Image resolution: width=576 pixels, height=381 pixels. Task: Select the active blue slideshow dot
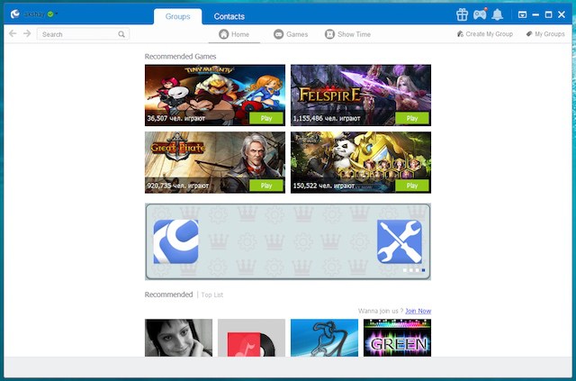(x=423, y=270)
